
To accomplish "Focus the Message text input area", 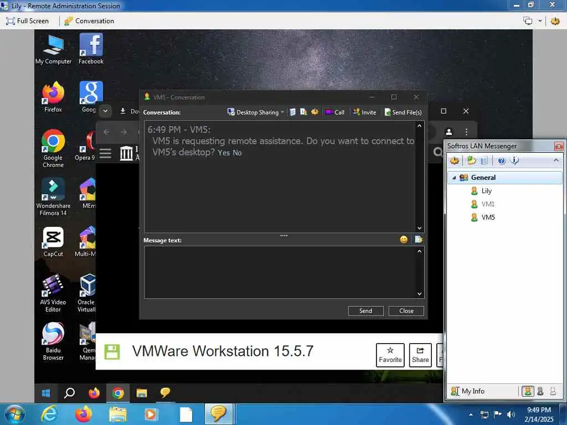I will click(284, 272).
